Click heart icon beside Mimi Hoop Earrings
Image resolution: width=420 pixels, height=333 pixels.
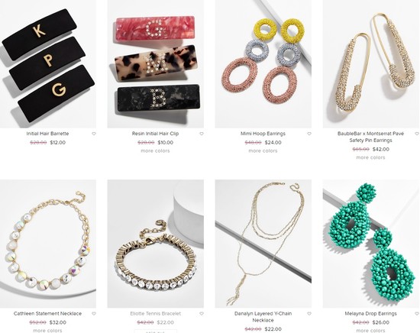click(x=309, y=134)
